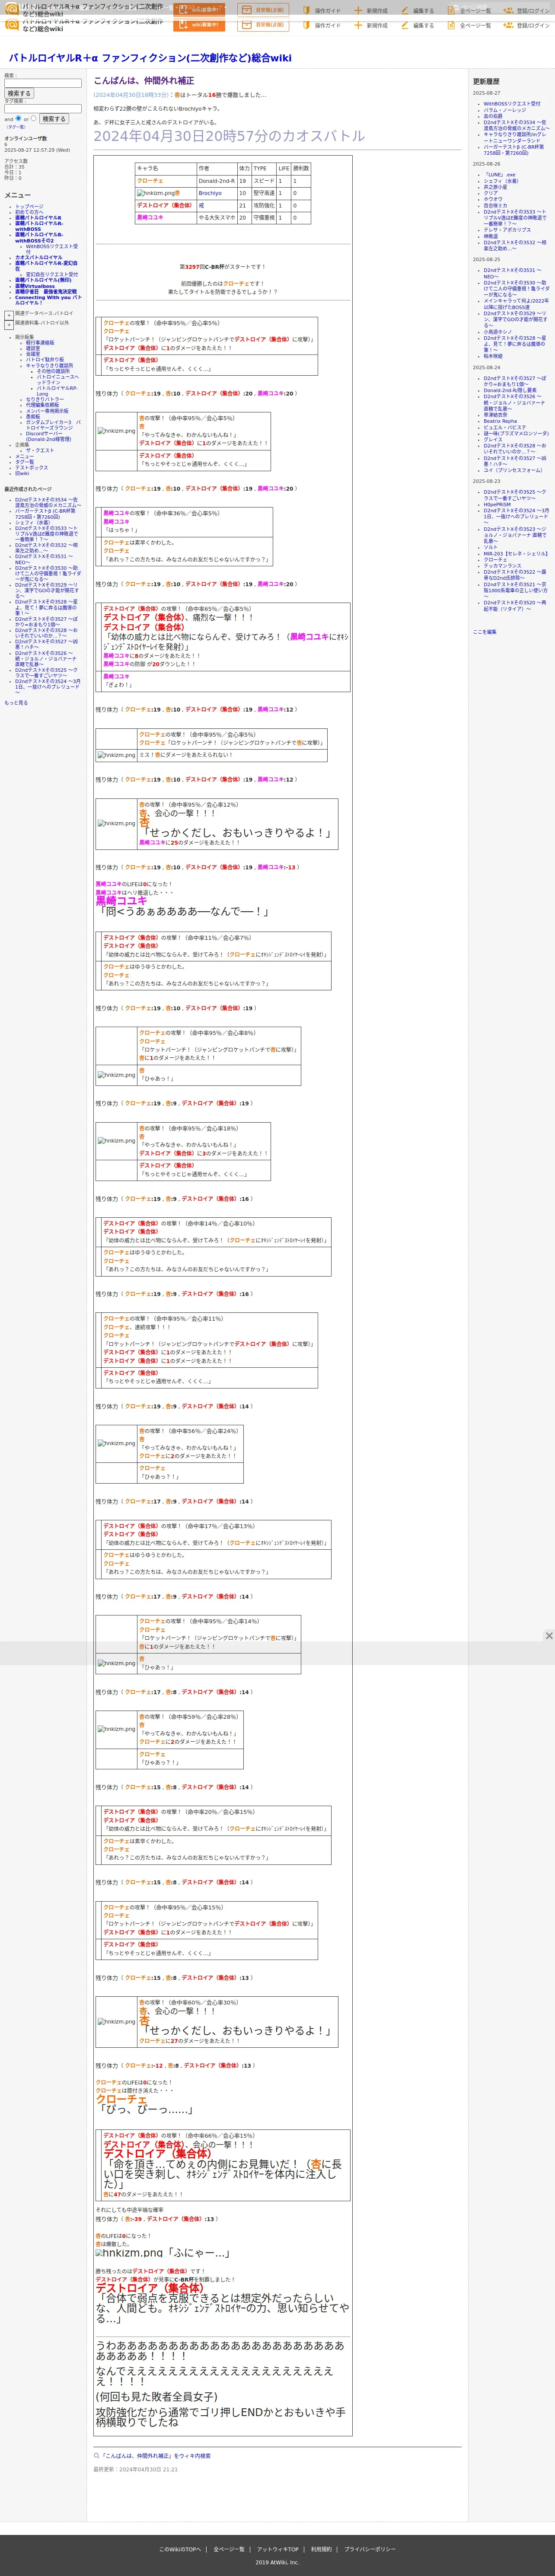Click the keyword search input field
The image size is (555, 2576).
tap(43, 83)
